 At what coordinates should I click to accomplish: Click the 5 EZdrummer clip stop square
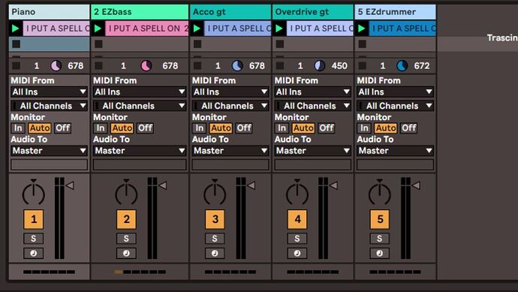pyautogui.click(x=363, y=44)
